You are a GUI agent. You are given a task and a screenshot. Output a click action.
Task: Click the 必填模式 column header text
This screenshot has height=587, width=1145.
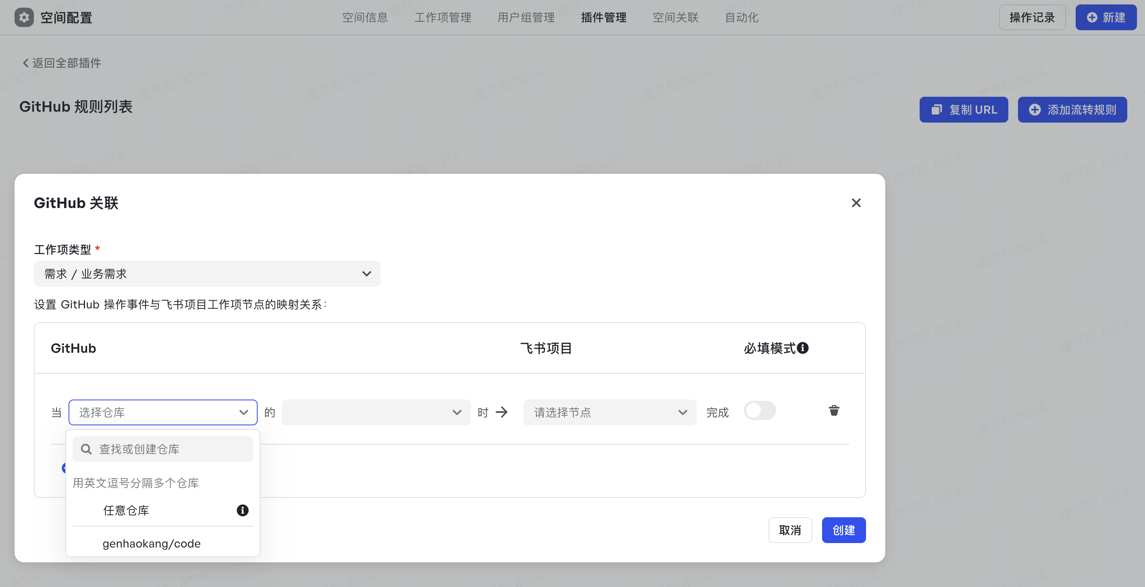(x=769, y=348)
